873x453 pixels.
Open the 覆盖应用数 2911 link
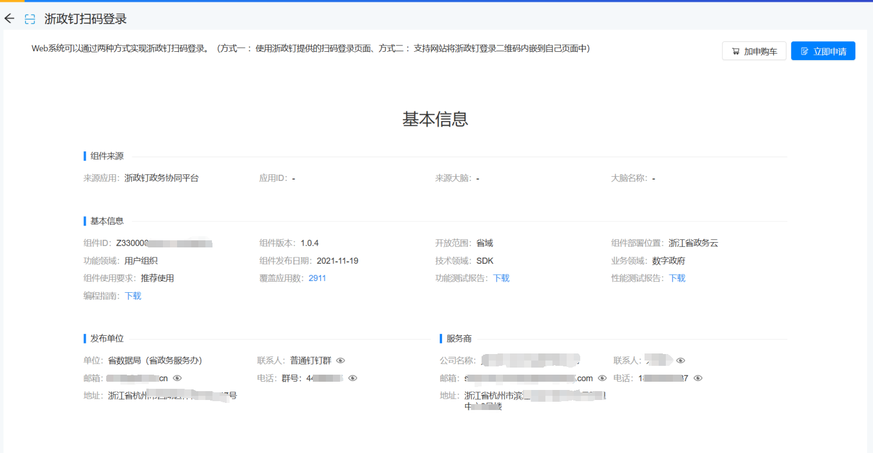tap(317, 278)
